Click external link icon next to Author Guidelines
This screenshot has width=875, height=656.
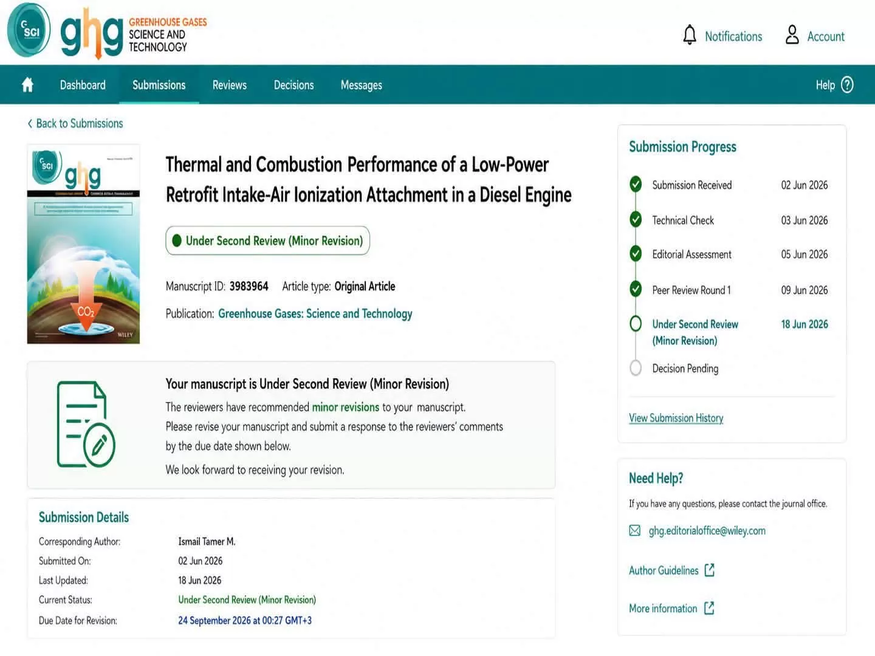pos(709,570)
